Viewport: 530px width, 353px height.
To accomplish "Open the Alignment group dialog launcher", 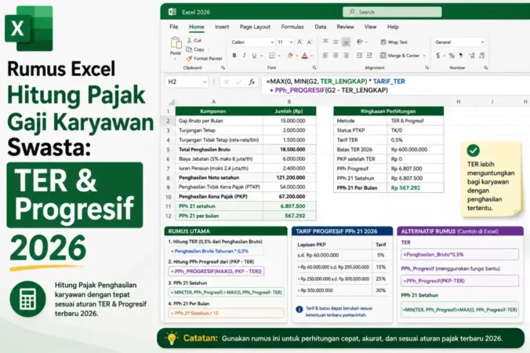I will click(427, 68).
